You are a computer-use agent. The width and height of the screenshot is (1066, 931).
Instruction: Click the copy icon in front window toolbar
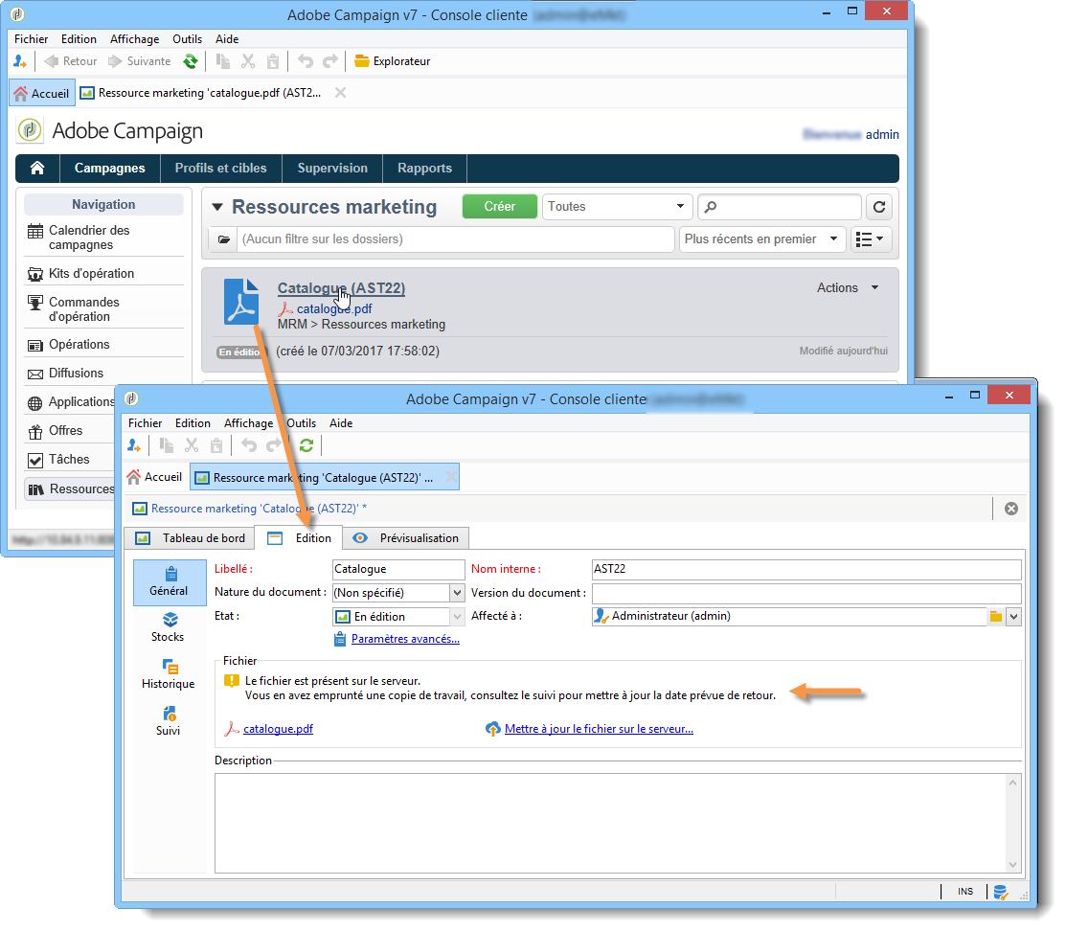click(167, 445)
